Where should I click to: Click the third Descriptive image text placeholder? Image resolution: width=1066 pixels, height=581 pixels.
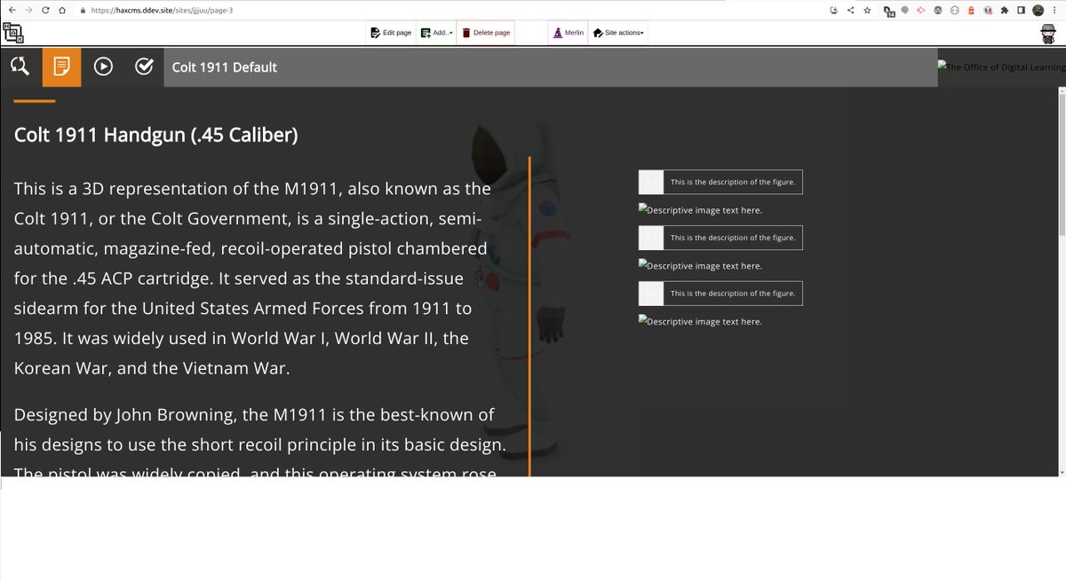[x=700, y=321]
